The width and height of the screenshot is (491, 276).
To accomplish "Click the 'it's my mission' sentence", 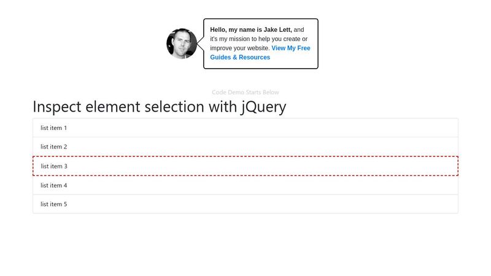I will point(258,39).
